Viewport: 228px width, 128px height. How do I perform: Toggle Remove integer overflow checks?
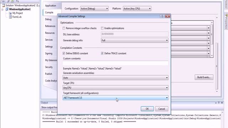pyautogui.click(x=64, y=28)
